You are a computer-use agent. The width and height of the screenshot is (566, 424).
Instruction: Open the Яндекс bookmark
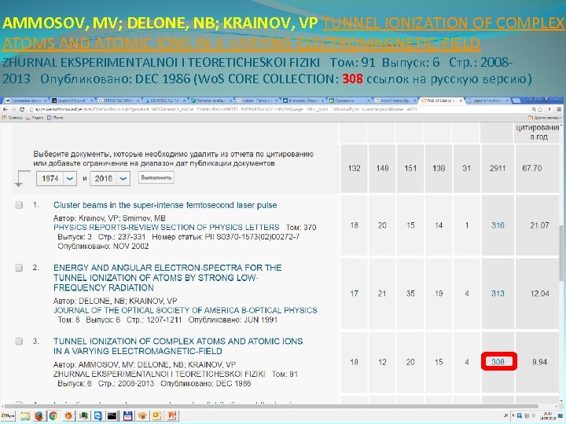click(35, 118)
